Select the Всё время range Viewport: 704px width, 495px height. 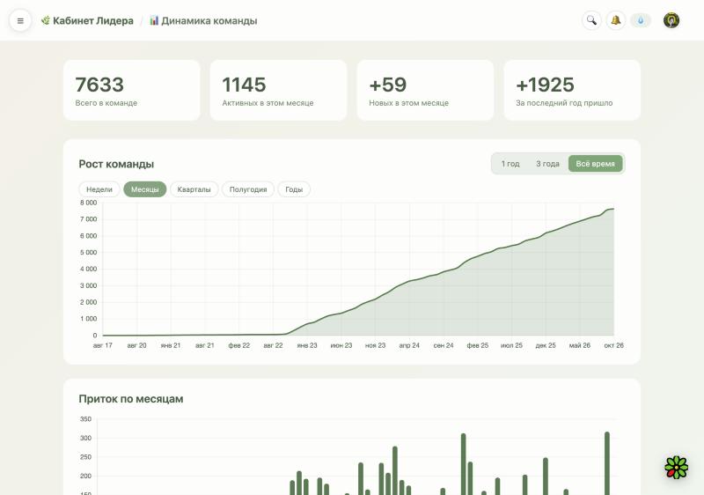point(596,164)
